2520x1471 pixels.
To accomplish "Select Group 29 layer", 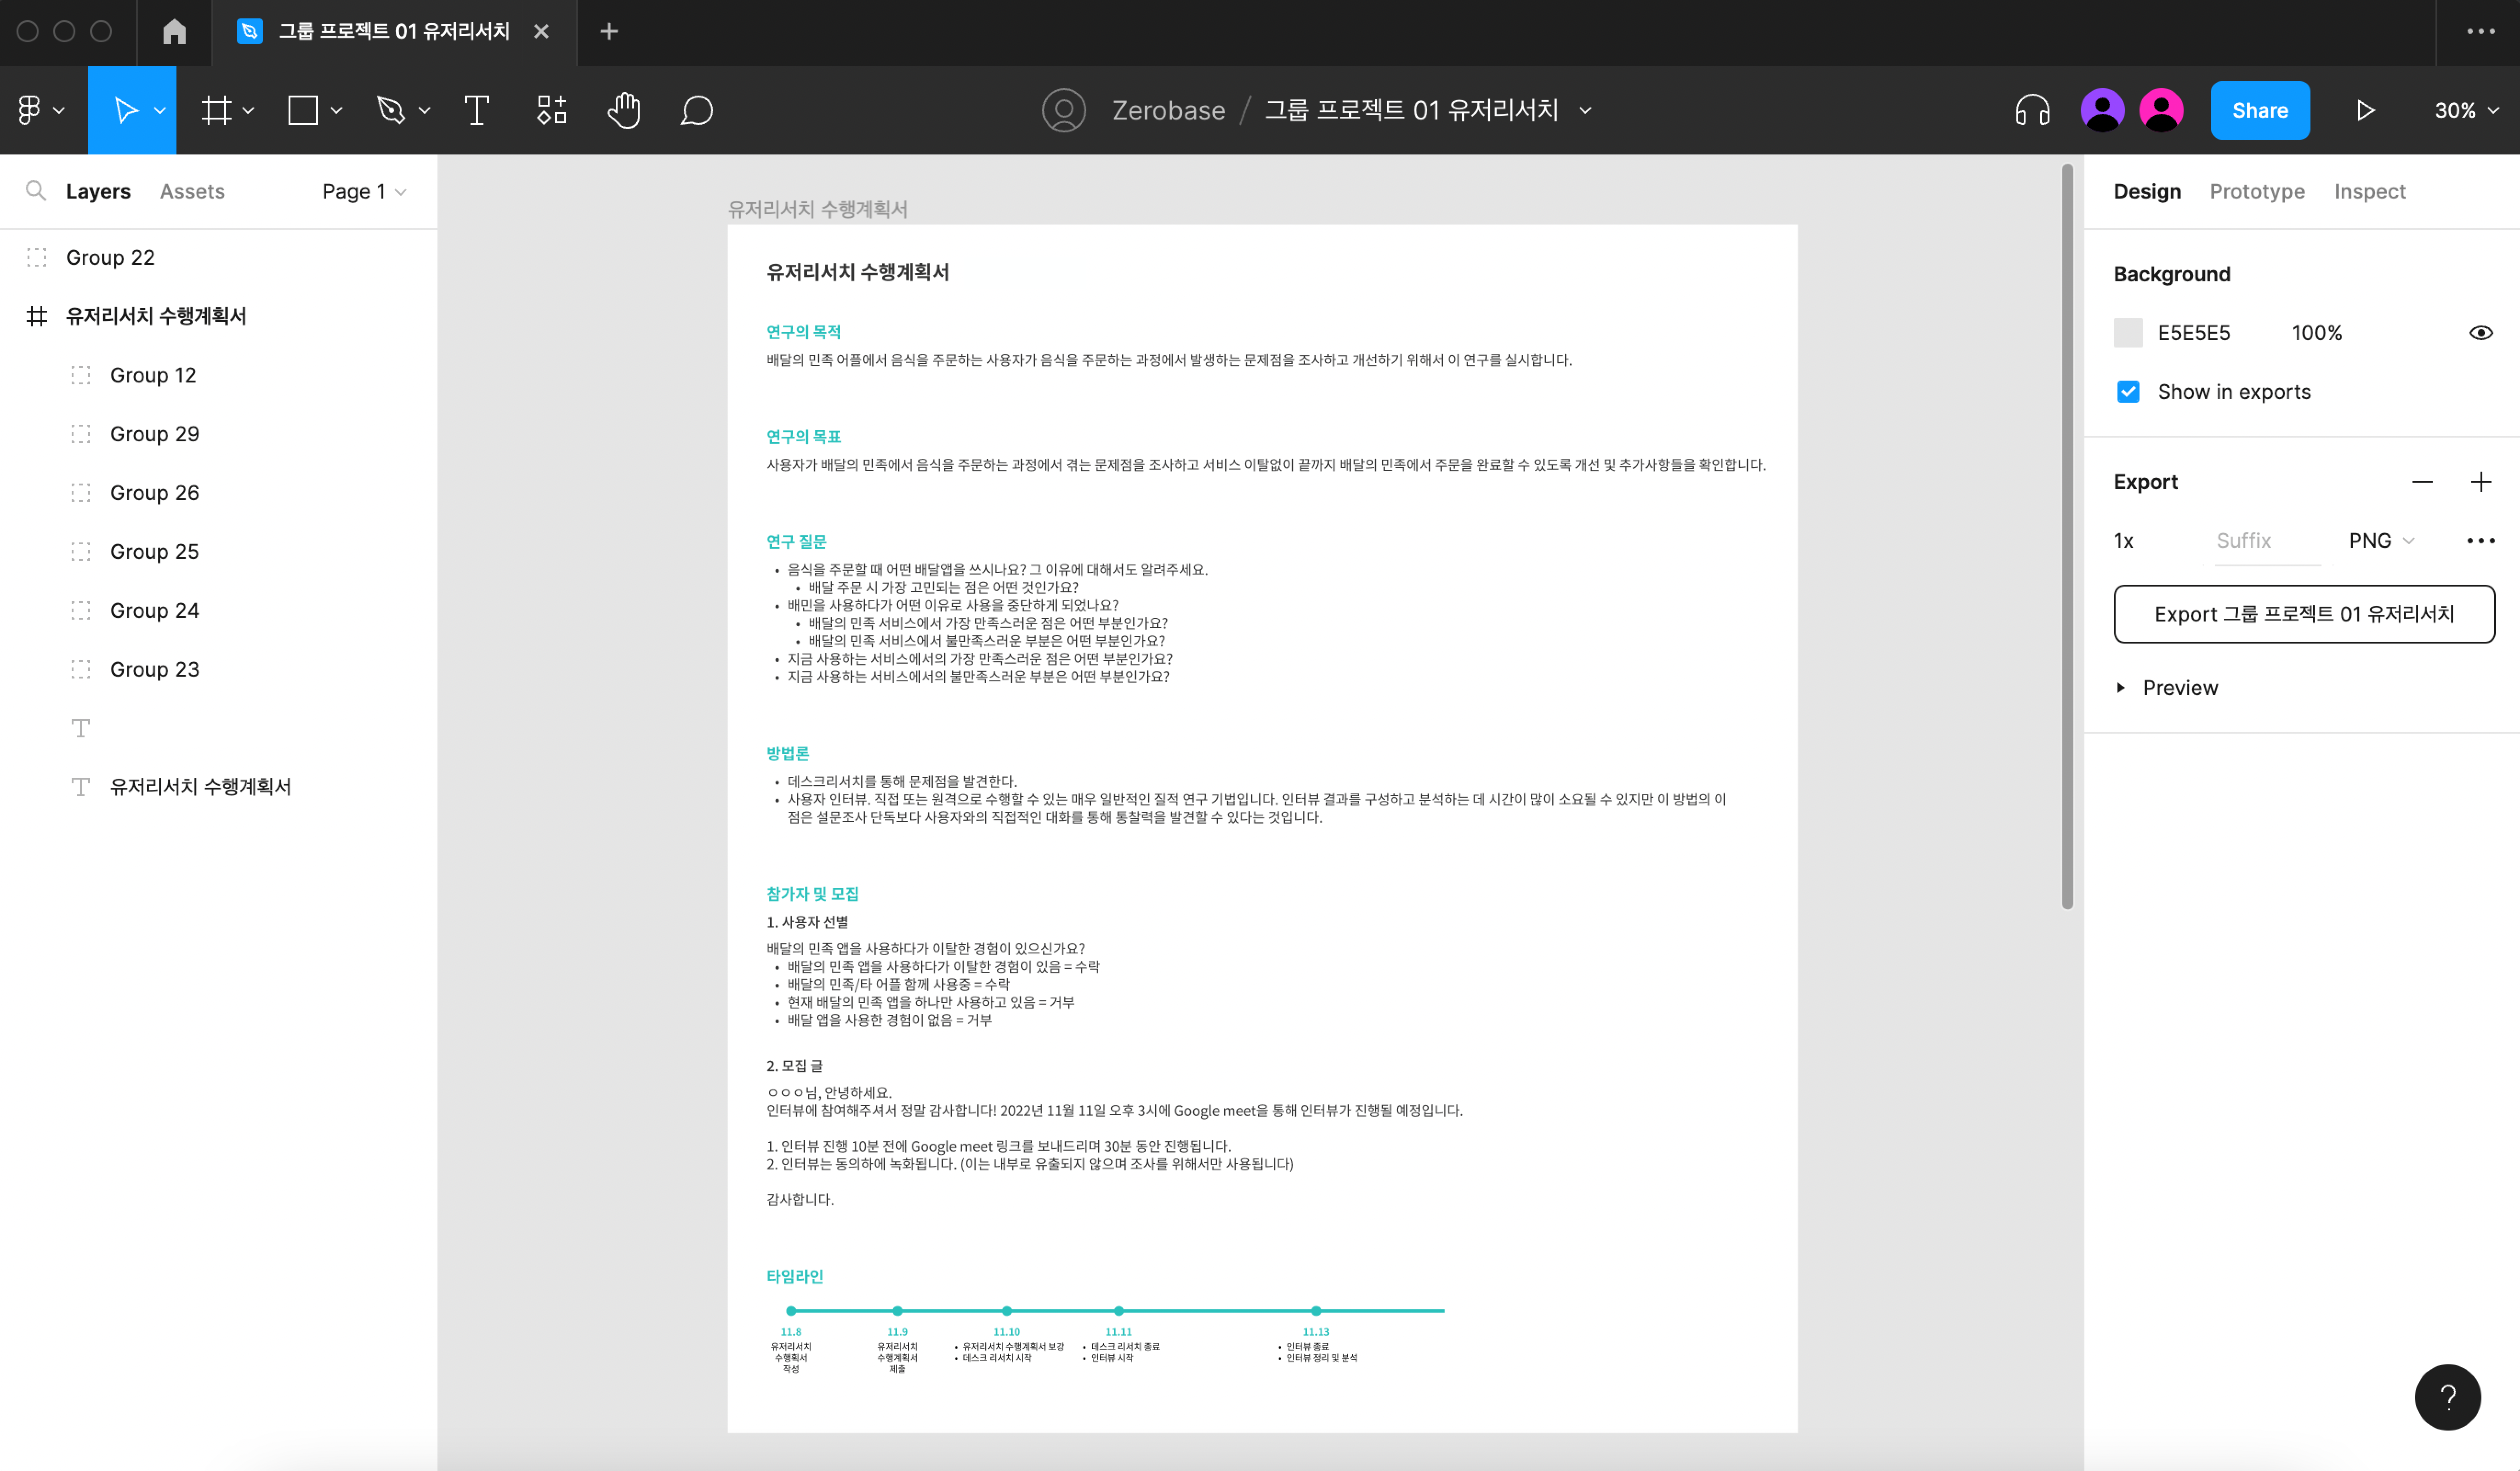I will pyautogui.click(x=218, y=433).
